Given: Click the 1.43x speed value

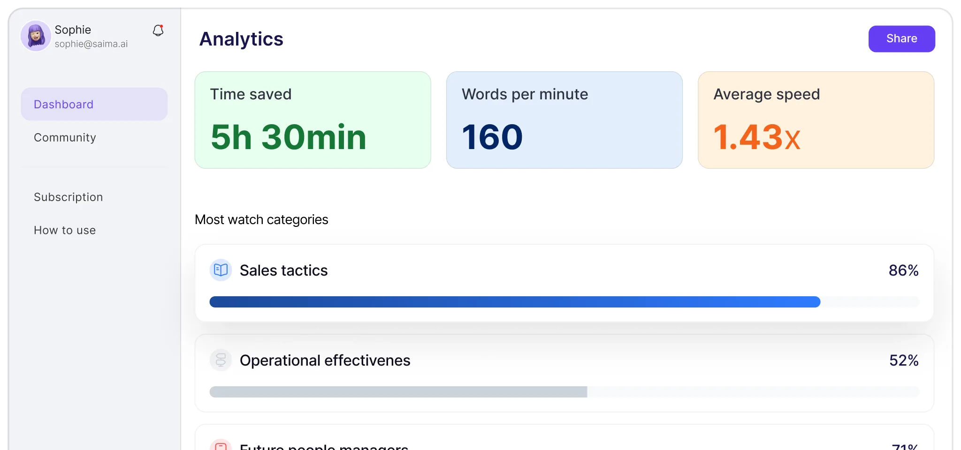Looking at the screenshot, I should click(756, 137).
